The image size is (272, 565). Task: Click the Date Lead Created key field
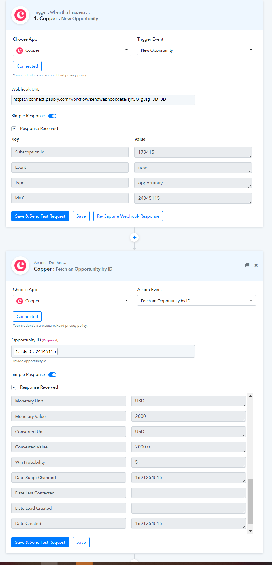[x=69, y=508]
